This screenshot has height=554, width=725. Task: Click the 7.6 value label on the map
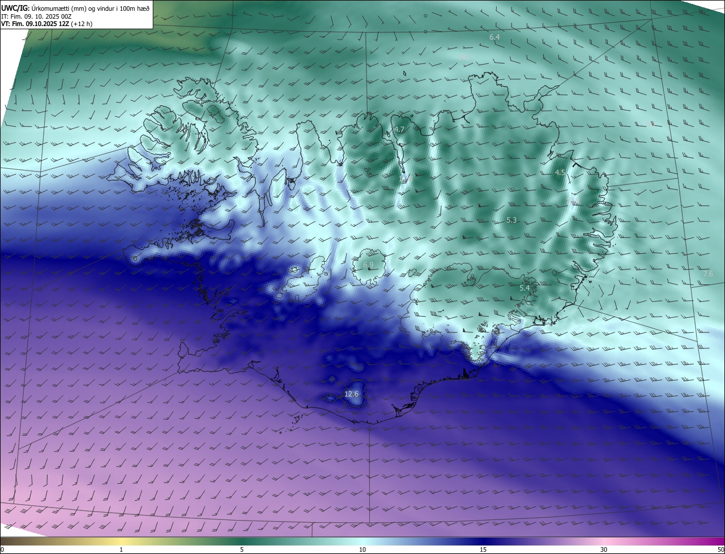tap(708, 274)
